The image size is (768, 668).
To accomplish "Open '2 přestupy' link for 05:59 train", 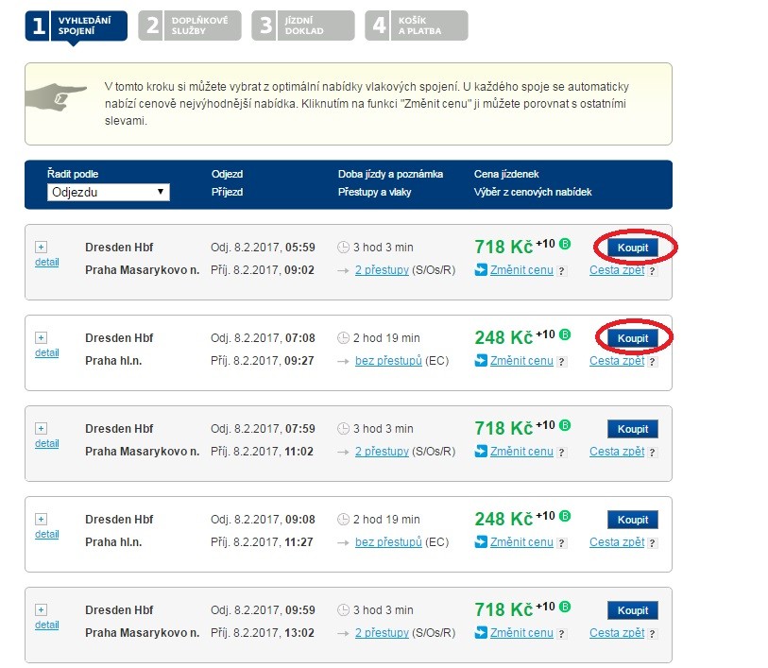I will 382,270.
